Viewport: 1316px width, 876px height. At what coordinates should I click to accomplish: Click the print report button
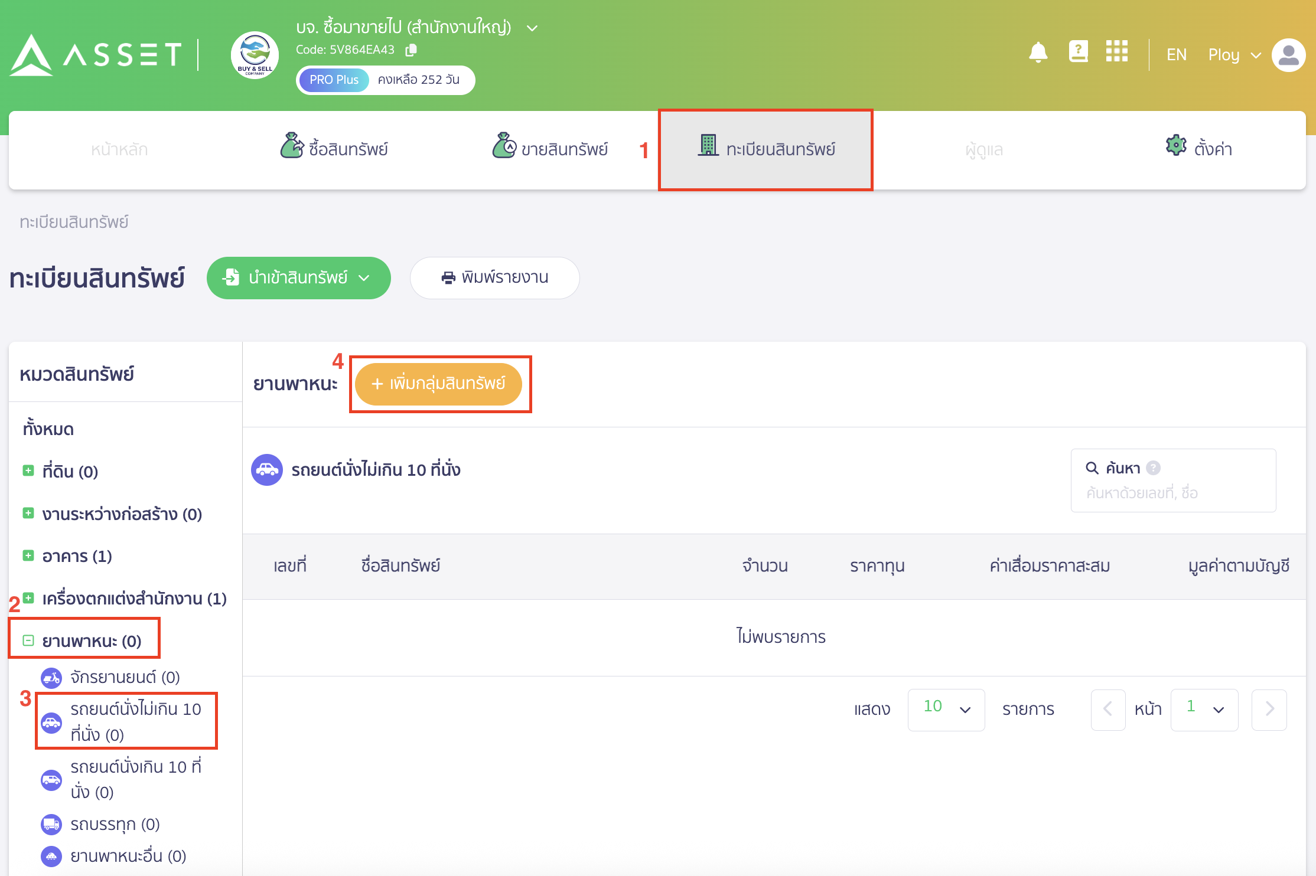[x=494, y=278]
